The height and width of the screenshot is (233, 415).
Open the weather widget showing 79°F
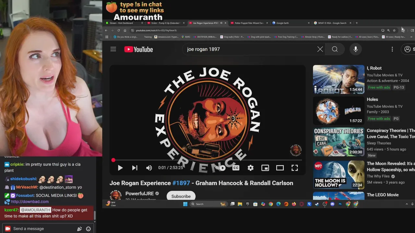(111, 204)
